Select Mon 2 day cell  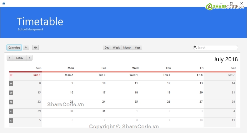pyautogui.click(x=69, y=75)
